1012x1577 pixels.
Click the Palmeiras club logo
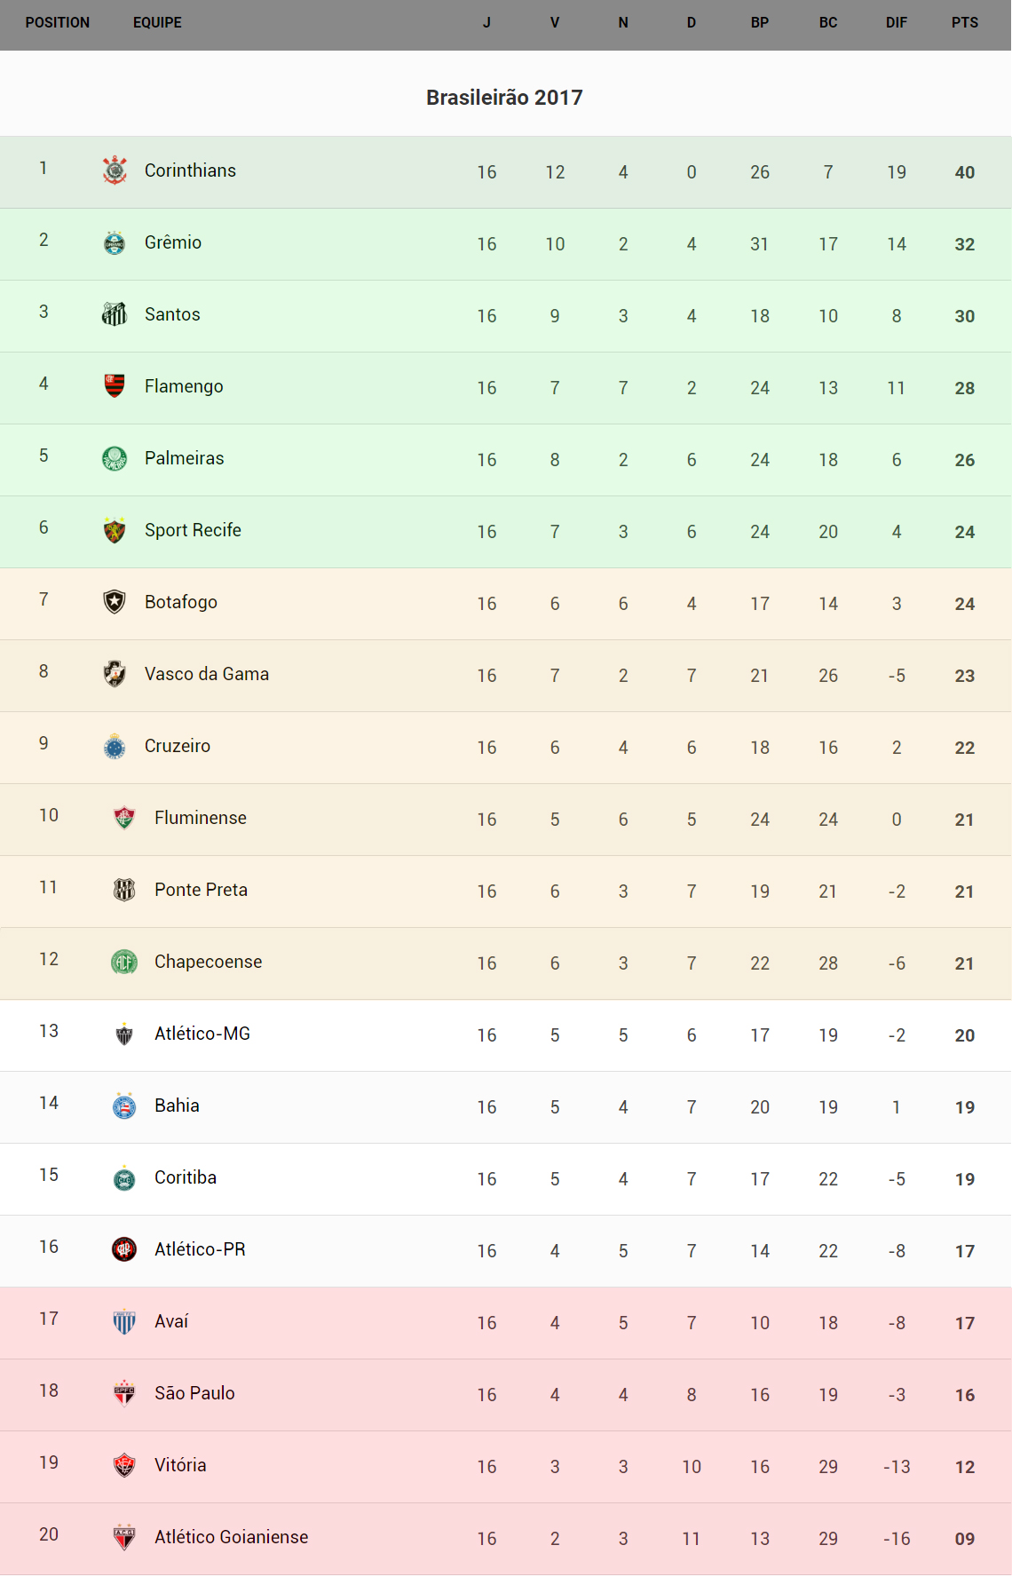pos(115,458)
